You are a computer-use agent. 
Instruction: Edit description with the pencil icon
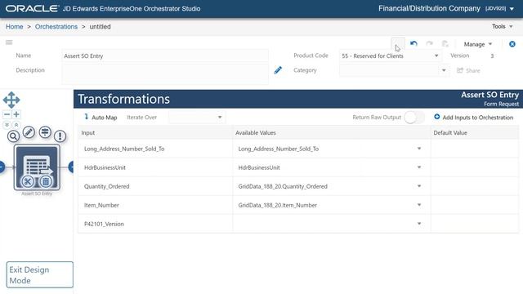[278, 70]
